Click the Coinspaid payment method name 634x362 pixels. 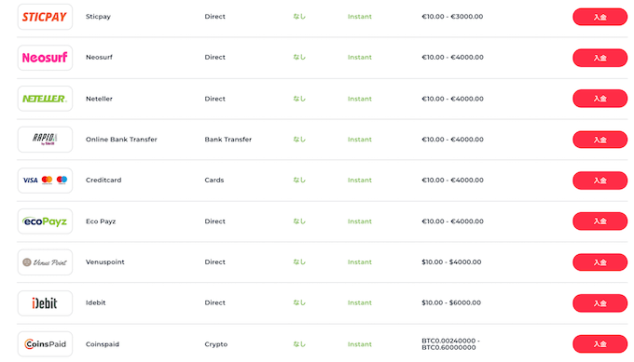point(103,344)
